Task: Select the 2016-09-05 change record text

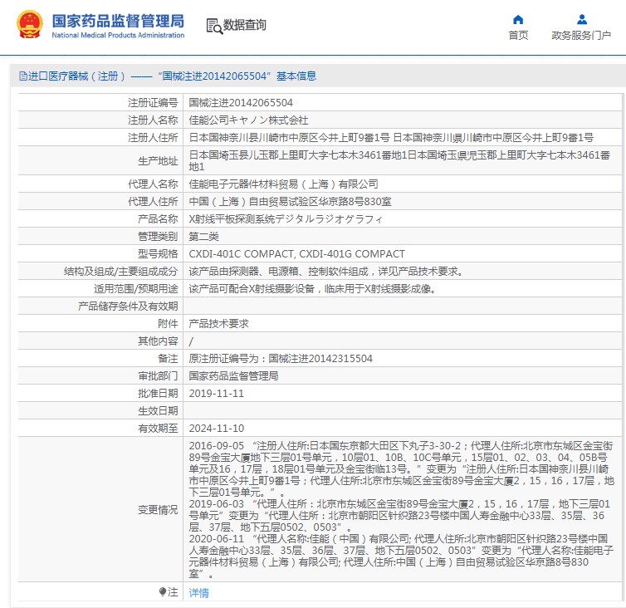Action: pos(401,469)
